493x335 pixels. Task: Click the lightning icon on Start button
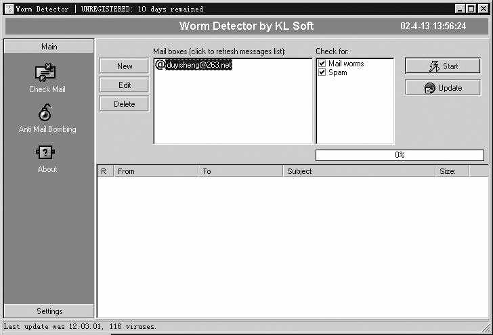pos(434,66)
